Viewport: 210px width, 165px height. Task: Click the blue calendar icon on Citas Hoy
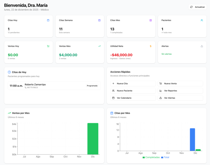[49, 20]
